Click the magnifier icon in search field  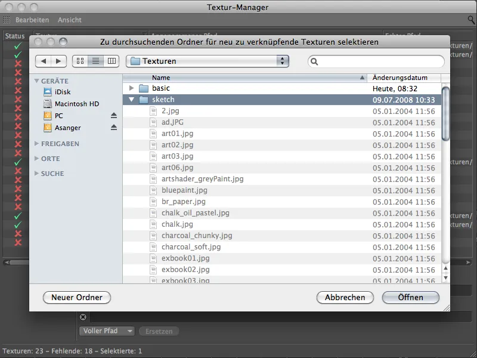click(314, 61)
